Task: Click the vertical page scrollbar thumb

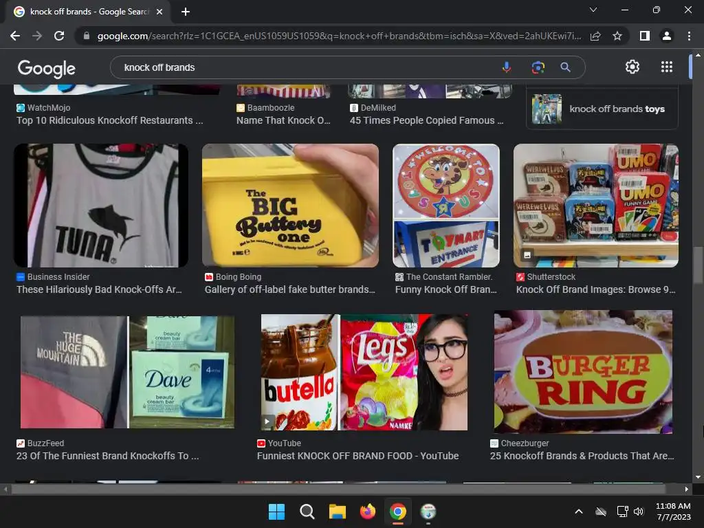Action: [x=698, y=265]
